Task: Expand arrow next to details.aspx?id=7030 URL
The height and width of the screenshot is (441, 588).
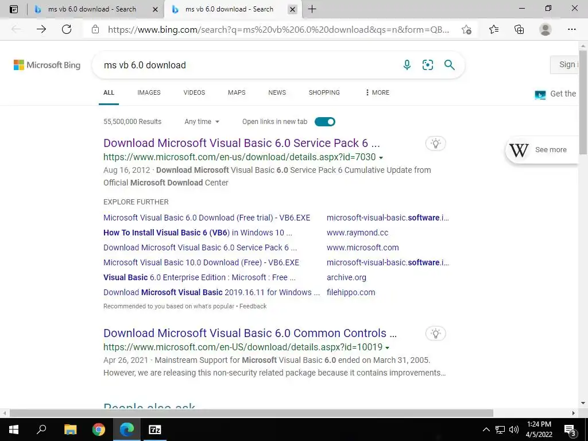Action: click(x=381, y=157)
